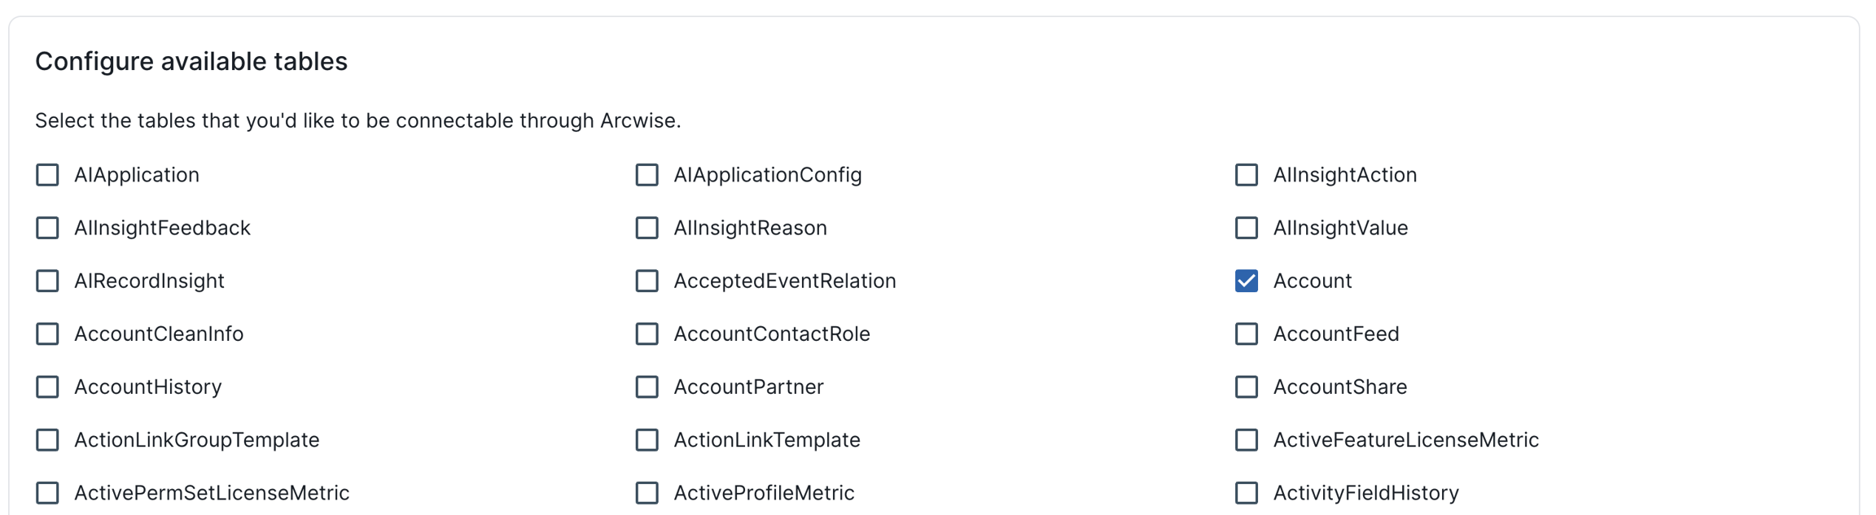Check AcceptedEventRelation checkbox
The height and width of the screenshot is (515, 1876).
tap(647, 281)
